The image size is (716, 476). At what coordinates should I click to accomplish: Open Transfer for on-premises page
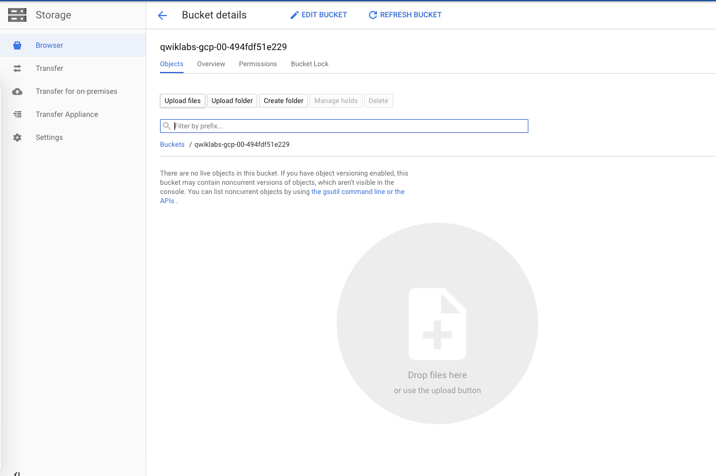pyautogui.click(x=73, y=92)
